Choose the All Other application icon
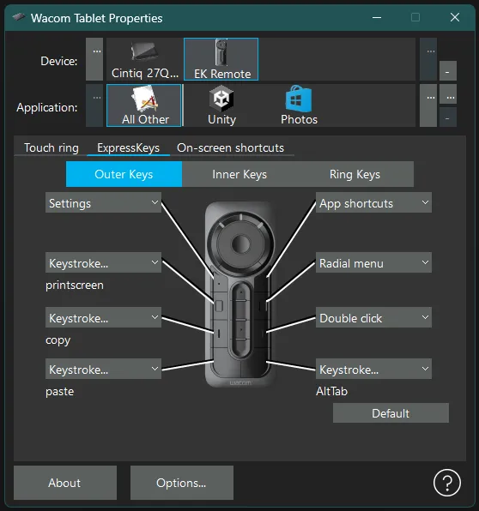479x511 pixels. click(144, 105)
